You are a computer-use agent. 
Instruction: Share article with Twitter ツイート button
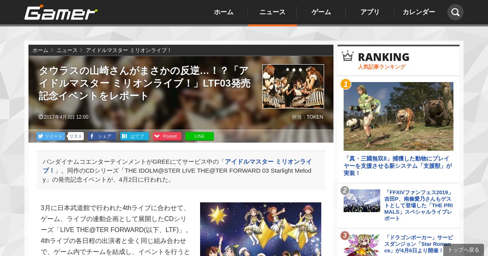pos(51,136)
